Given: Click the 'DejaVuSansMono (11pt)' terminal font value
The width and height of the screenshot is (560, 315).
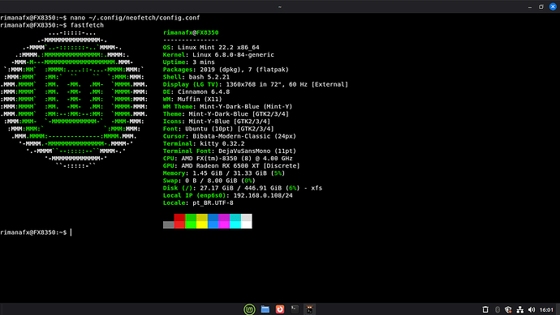Looking at the screenshot, I should pos(257,151).
